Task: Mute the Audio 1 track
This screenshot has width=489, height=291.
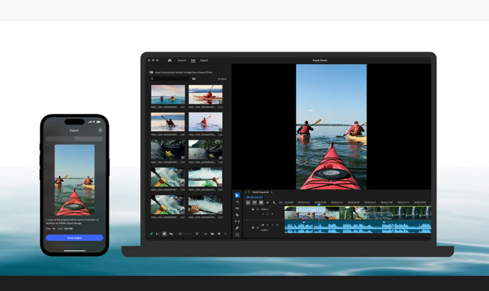Action: 268,225
